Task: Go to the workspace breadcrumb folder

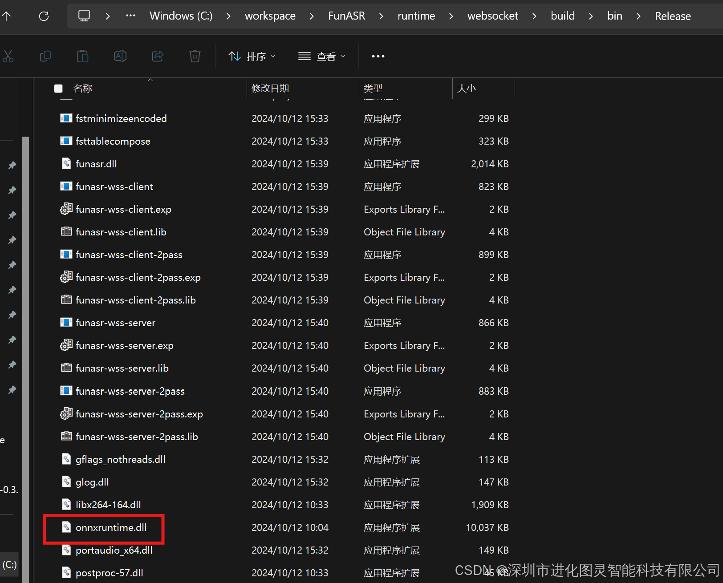Action: [x=270, y=16]
